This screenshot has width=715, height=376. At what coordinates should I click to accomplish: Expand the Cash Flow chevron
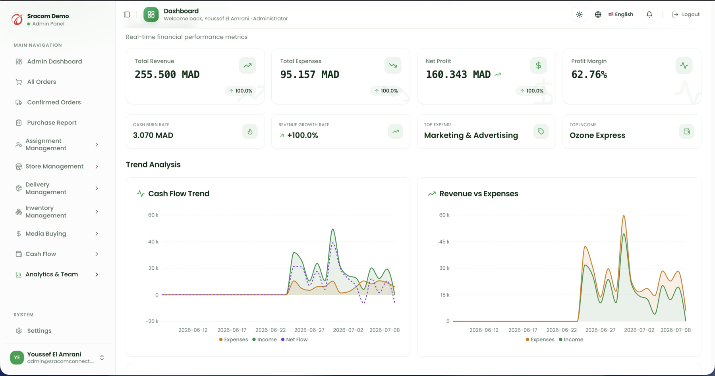(x=97, y=254)
